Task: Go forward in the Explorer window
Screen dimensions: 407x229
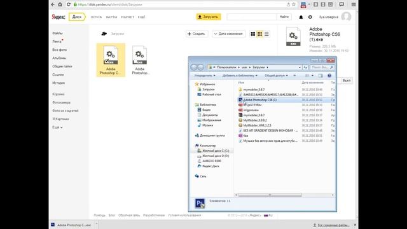Action: 200,67
